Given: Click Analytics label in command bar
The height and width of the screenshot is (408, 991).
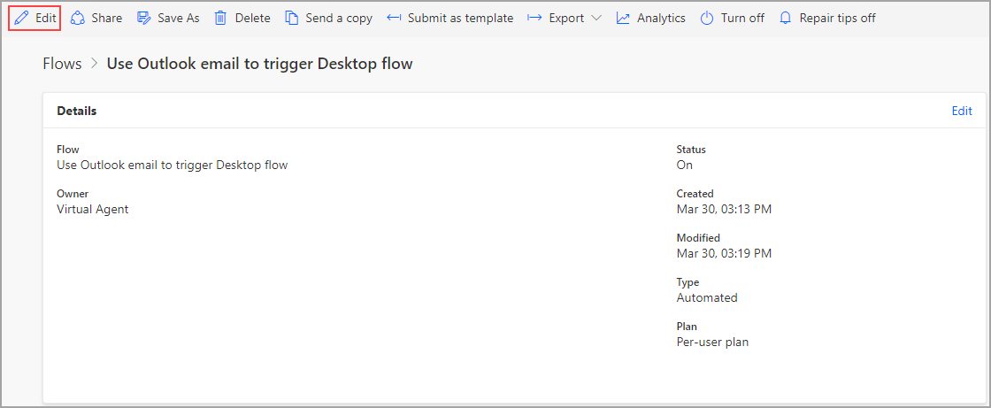Looking at the screenshot, I should (x=661, y=18).
